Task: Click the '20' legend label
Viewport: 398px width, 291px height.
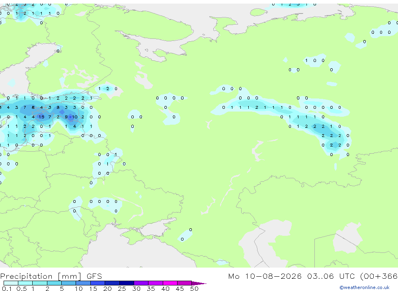Action: click(107, 289)
